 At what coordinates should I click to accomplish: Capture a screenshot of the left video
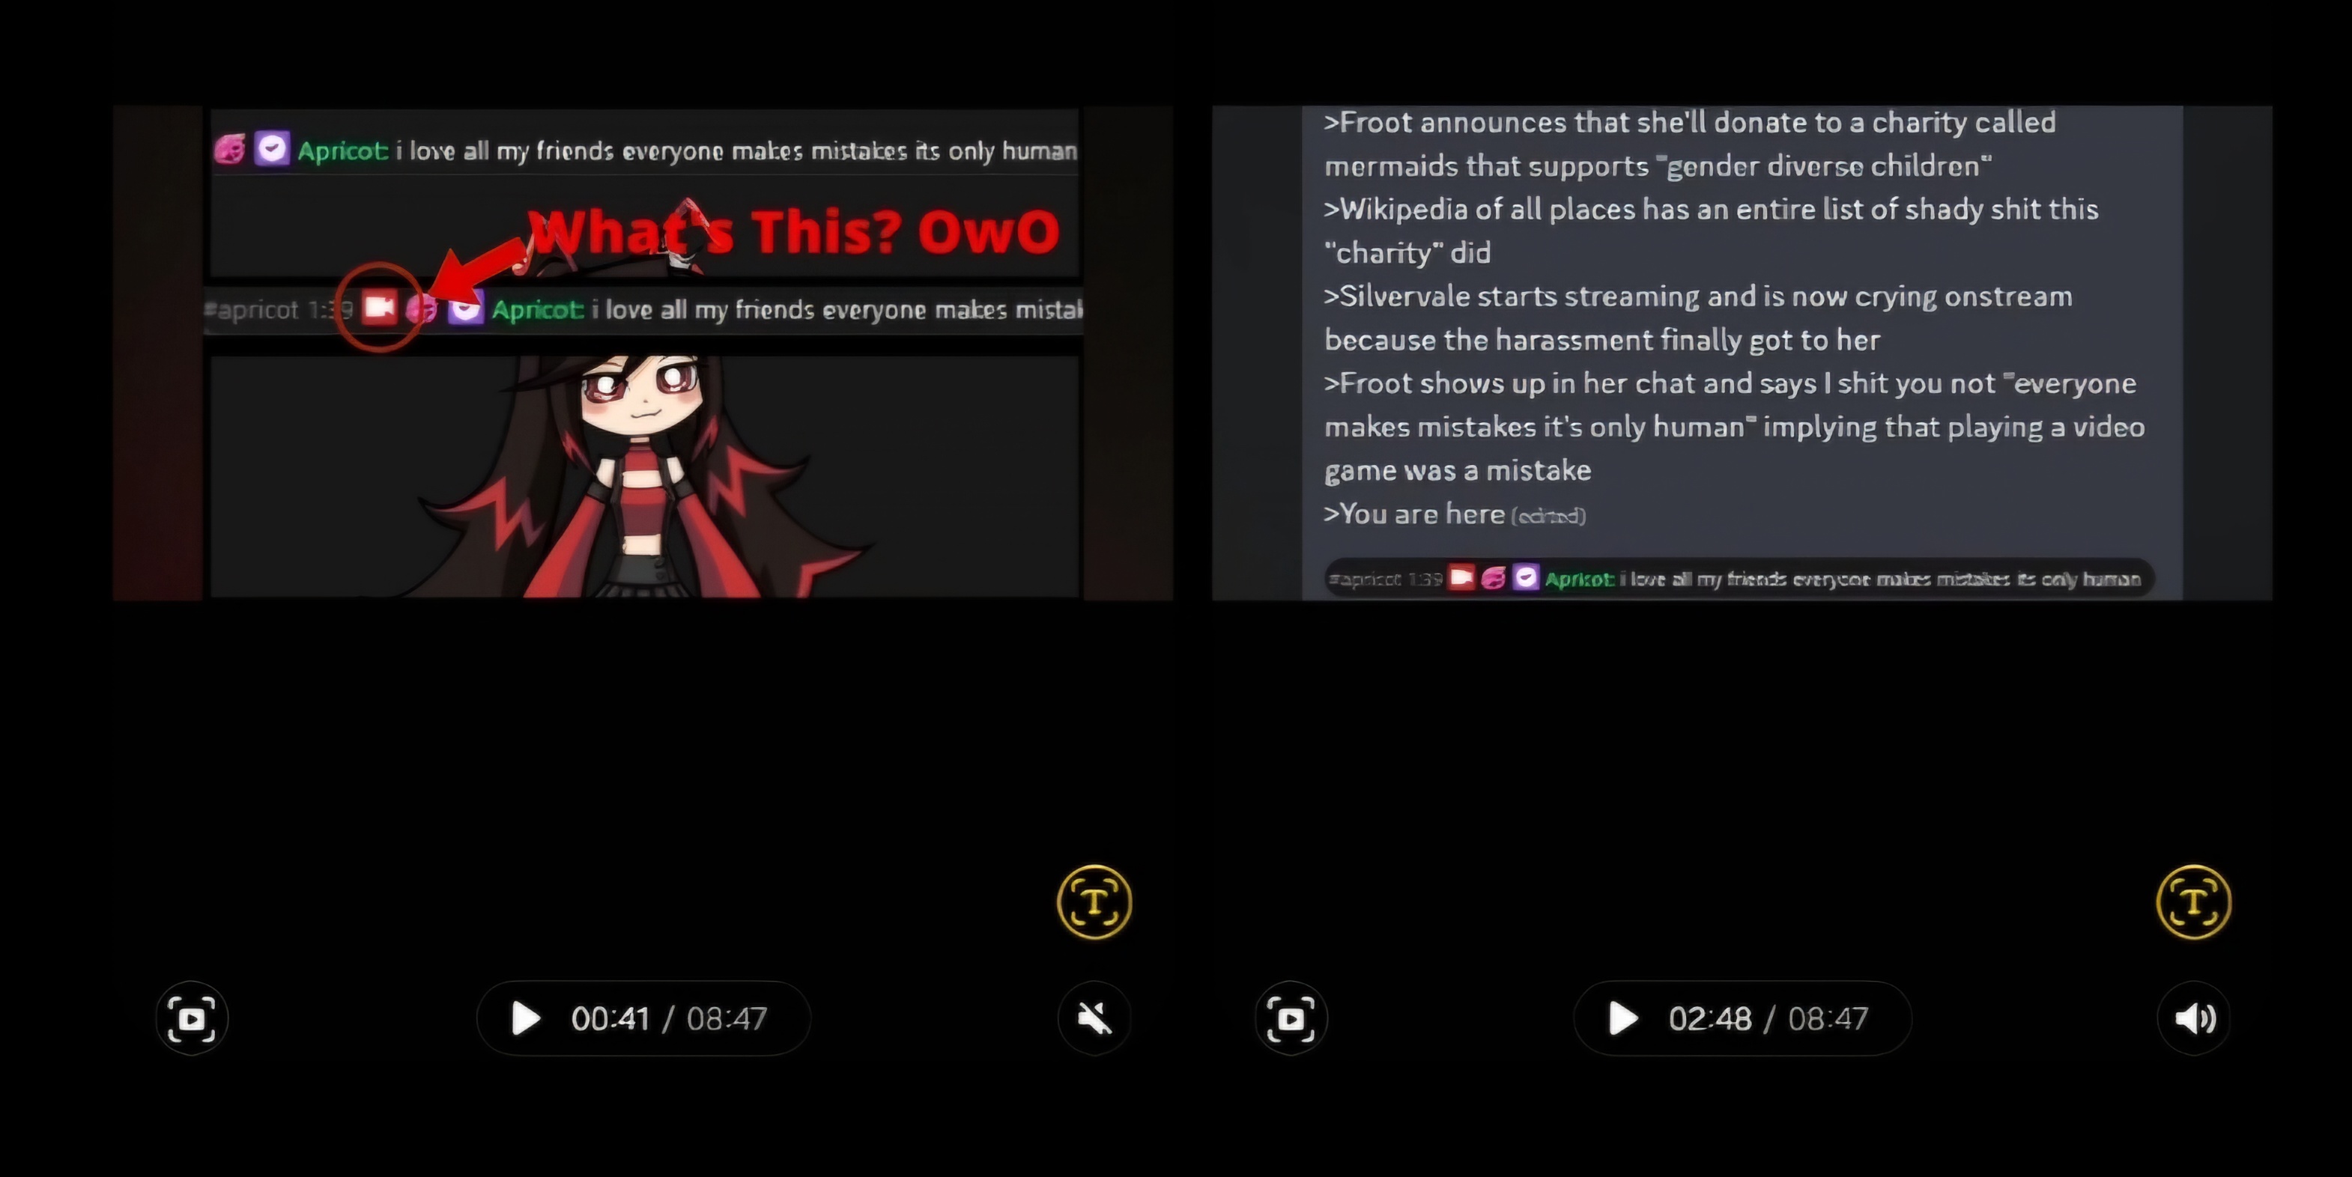[x=192, y=1018]
